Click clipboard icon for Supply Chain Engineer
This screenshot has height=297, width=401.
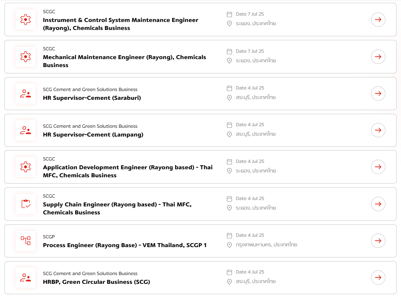(26, 204)
